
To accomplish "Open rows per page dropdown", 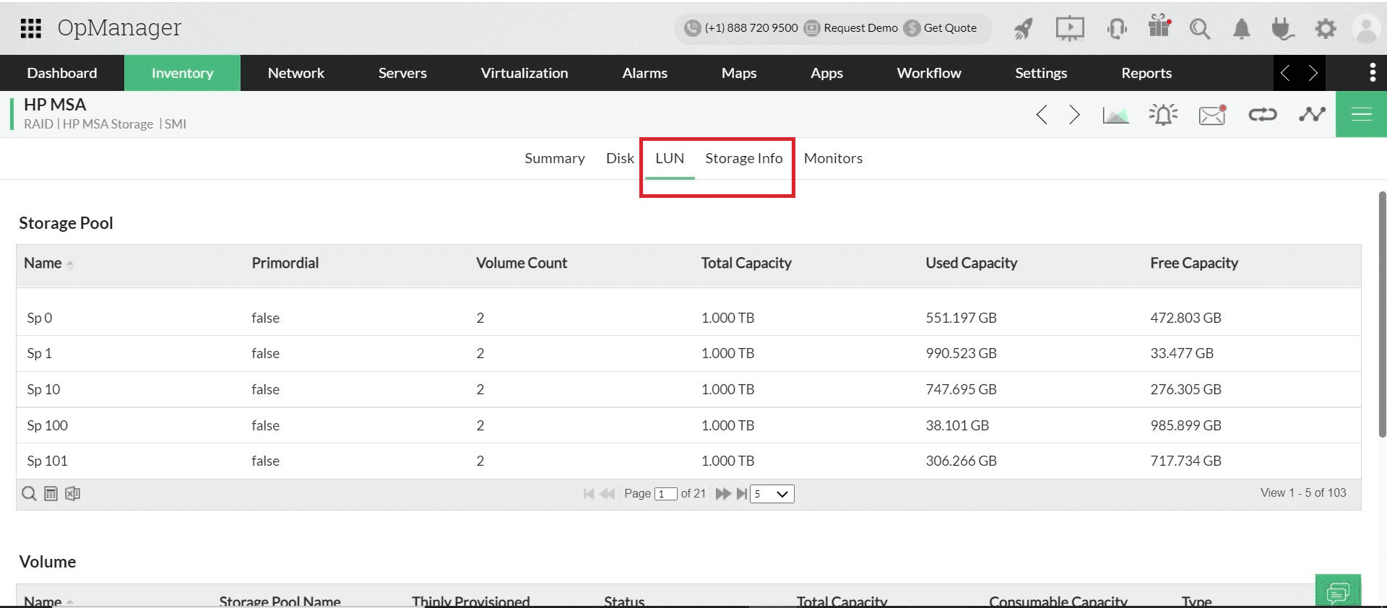I will click(x=772, y=494).
